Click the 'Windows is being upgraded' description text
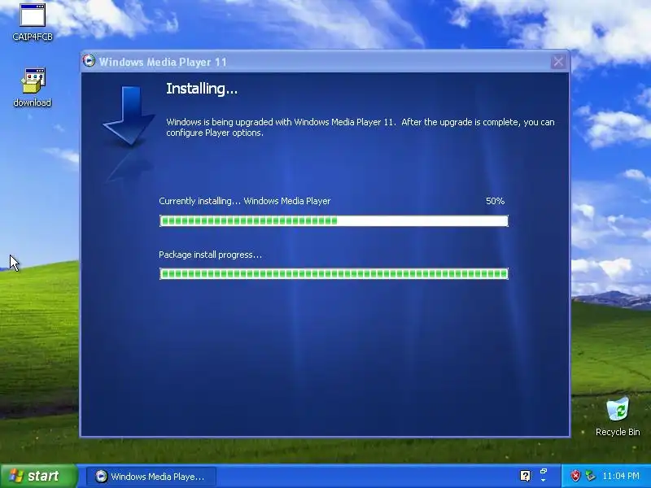The image size is (651, 488). click(x=360, y=128)
